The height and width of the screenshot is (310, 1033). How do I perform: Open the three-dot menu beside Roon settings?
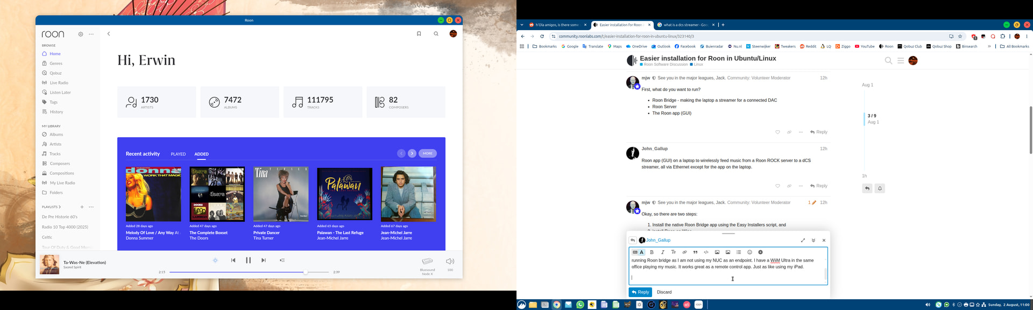click(x=91, y=34)
